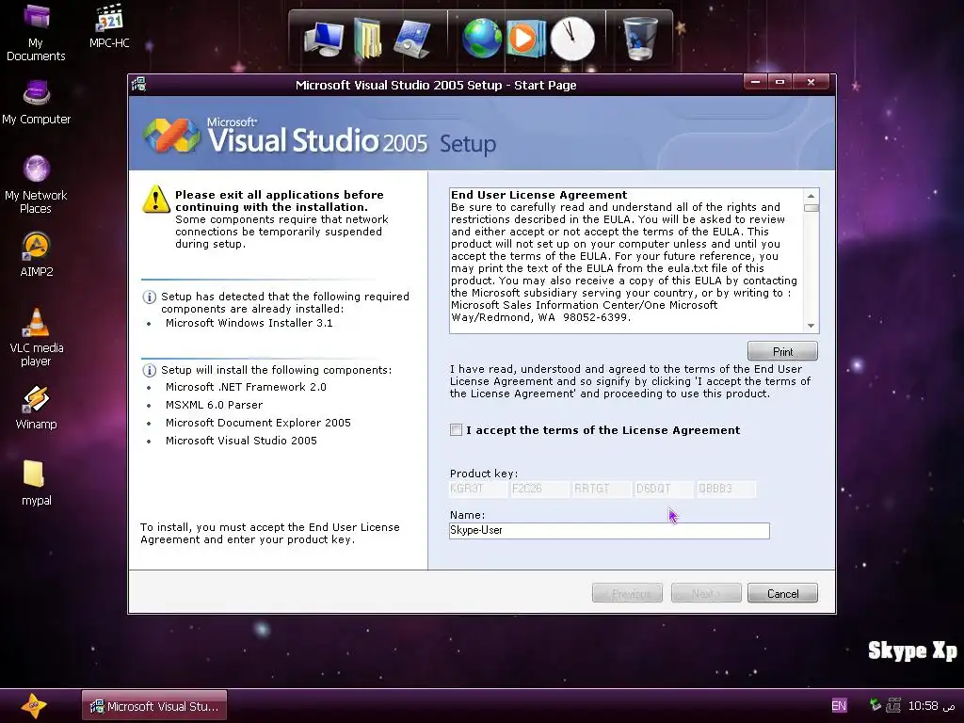This screenshot has width=964, height=723.
Task: Click the network tray icon
Action: point(893,705)
